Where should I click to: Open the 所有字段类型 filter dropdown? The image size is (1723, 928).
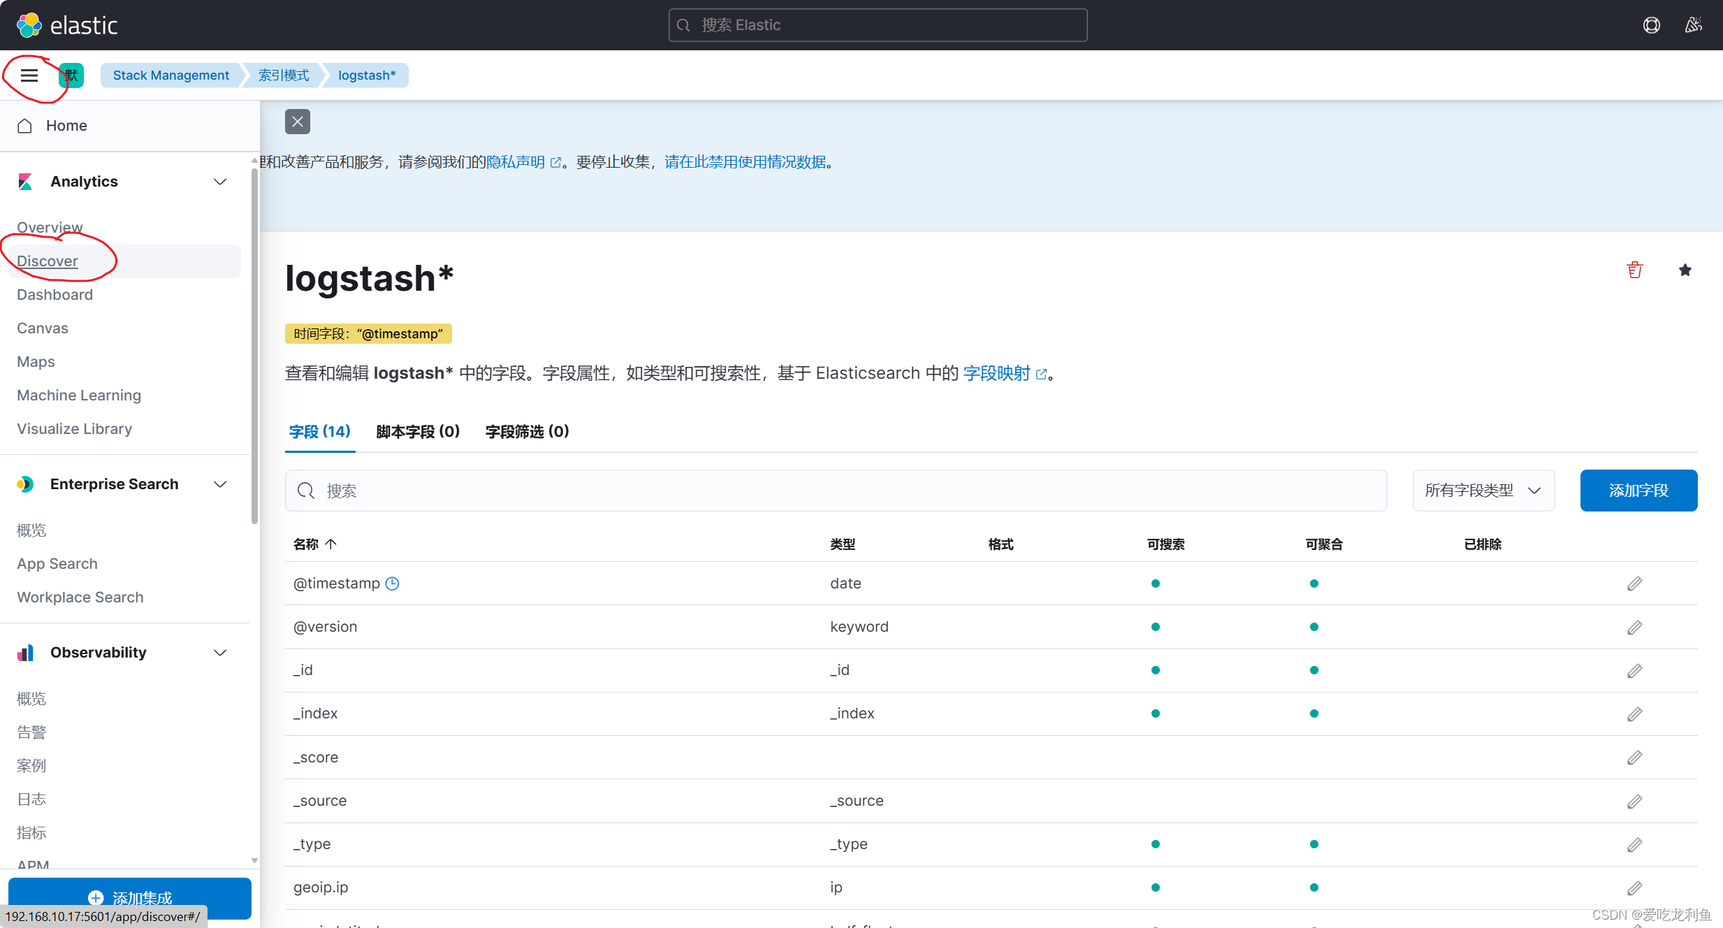(1483, 491)
